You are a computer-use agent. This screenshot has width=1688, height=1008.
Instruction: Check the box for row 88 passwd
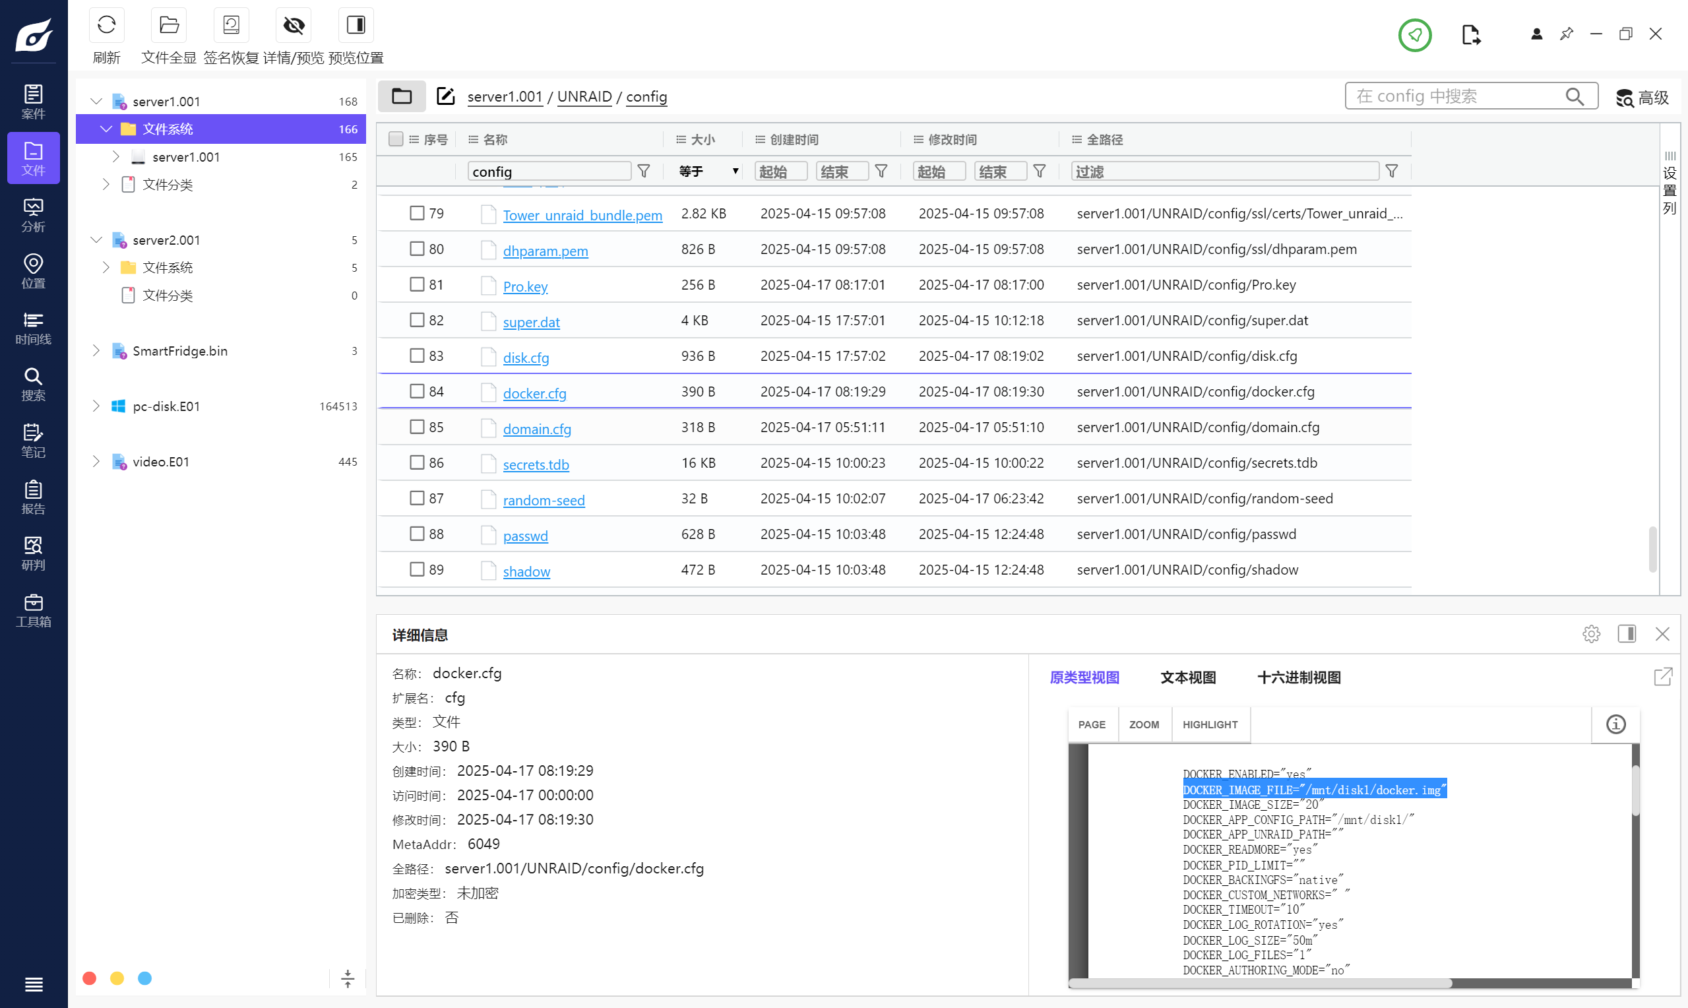(417, 534)
